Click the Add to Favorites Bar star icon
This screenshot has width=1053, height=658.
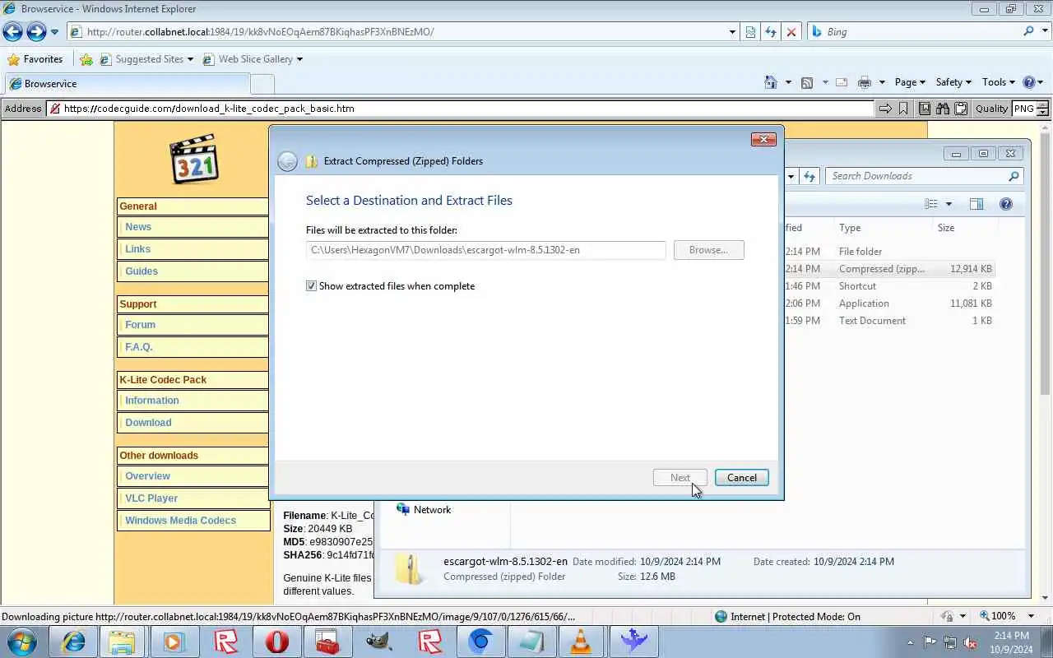click(x=86, y=59)
